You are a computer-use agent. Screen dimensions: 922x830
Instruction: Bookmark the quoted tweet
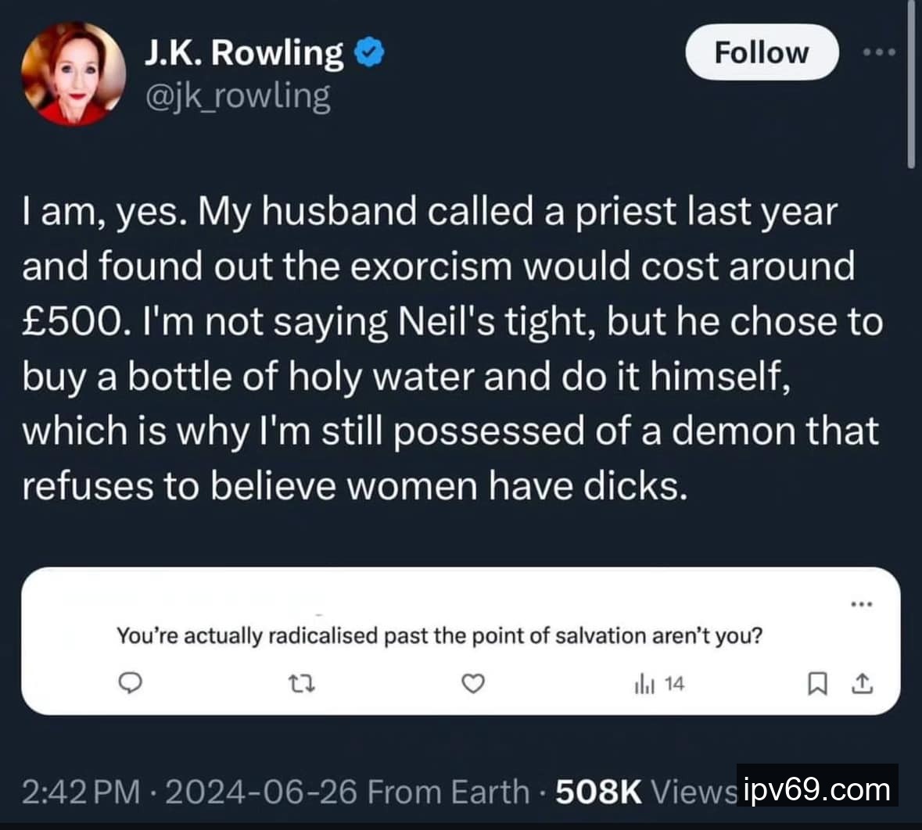pos(816,685)
